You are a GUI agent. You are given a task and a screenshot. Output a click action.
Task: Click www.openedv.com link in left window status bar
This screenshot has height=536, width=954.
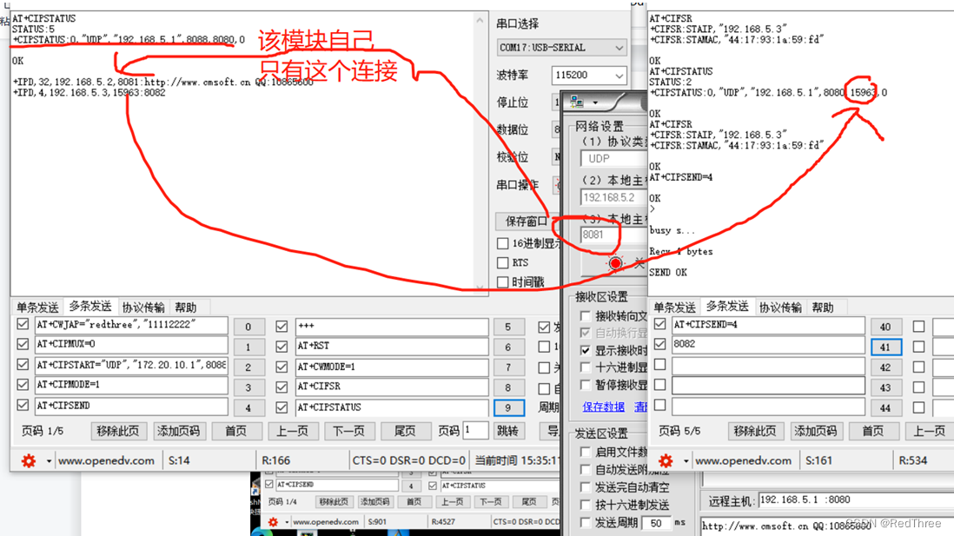point(107,461)
